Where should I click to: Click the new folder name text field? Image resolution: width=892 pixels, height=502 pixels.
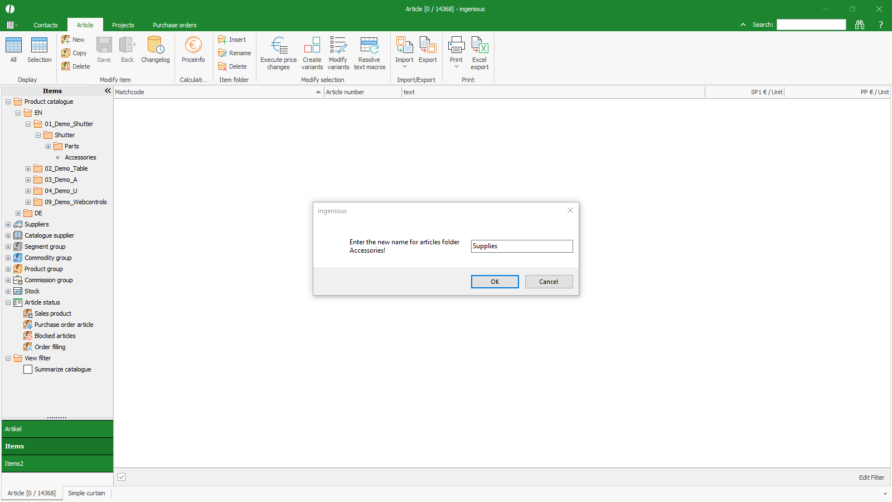click(521, 246)
